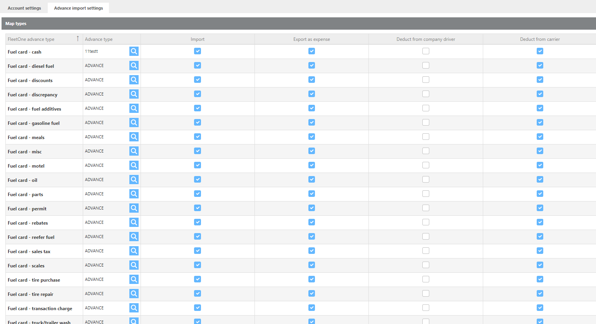This screenshot has height=324, width=596.
Task: Click the magnifier icon in Fuel card - meals row
Action: 134,137
